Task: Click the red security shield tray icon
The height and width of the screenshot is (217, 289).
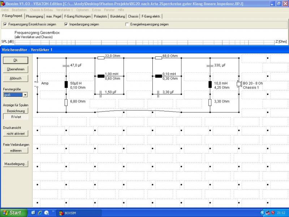Action: pos(273,213)
